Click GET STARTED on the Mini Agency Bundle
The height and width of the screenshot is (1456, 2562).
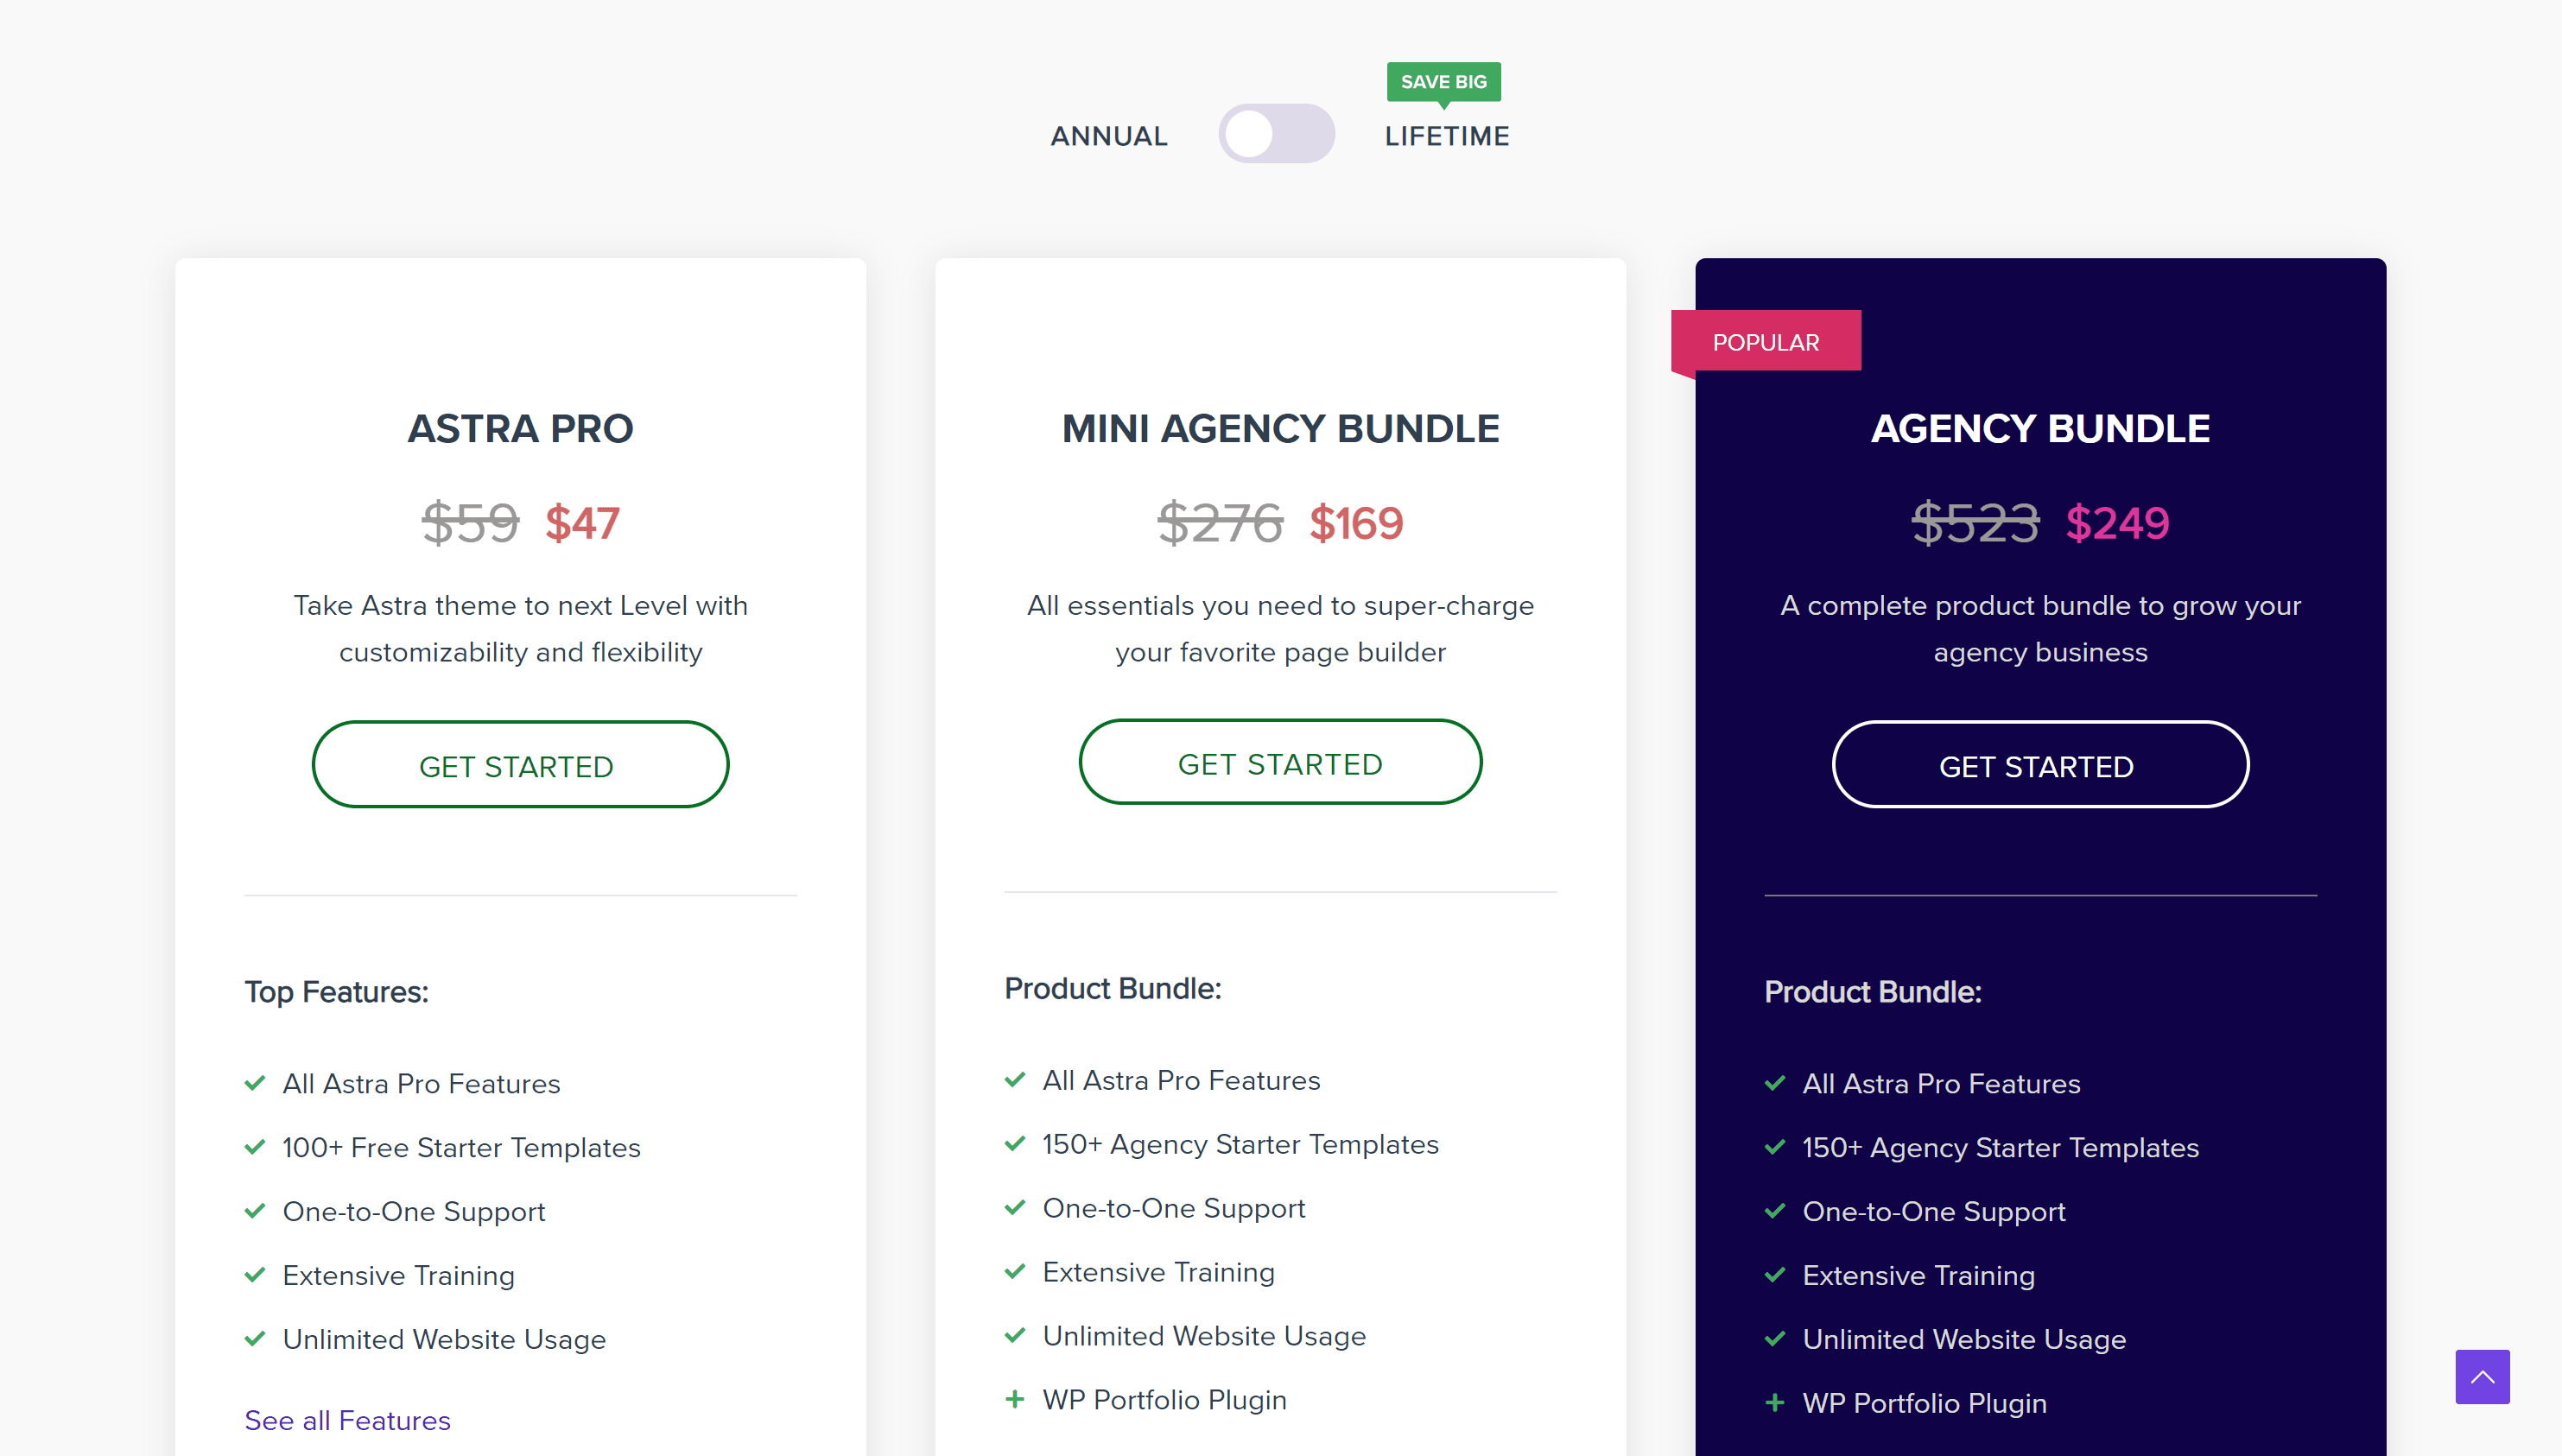point(1279,765)
